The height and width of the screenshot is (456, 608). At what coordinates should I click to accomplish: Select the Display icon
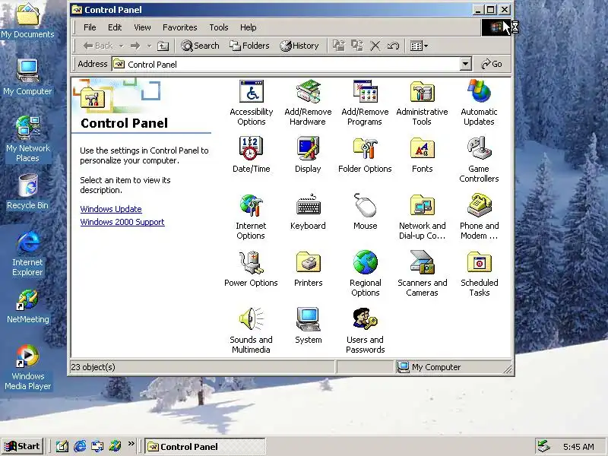pos(308,148)
